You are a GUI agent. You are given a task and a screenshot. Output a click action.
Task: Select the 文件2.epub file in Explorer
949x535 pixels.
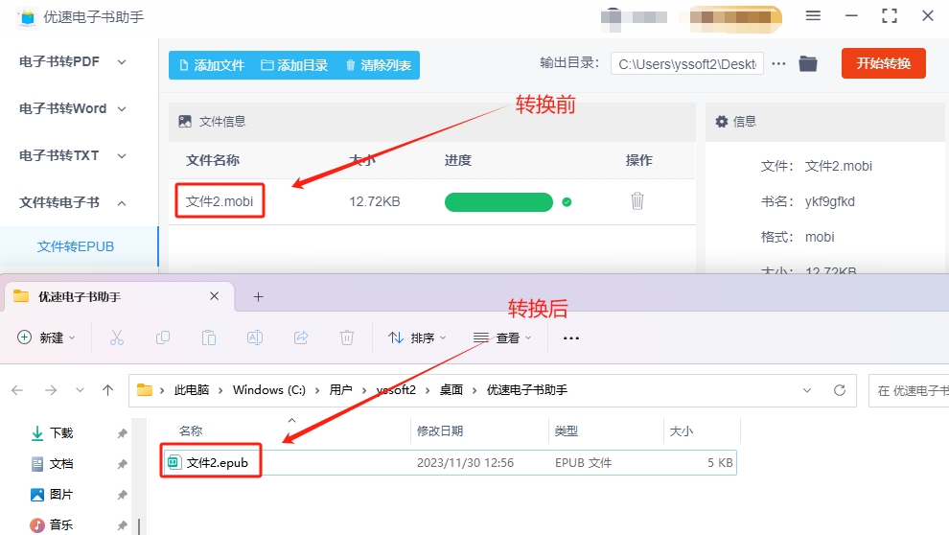point(449,463)
